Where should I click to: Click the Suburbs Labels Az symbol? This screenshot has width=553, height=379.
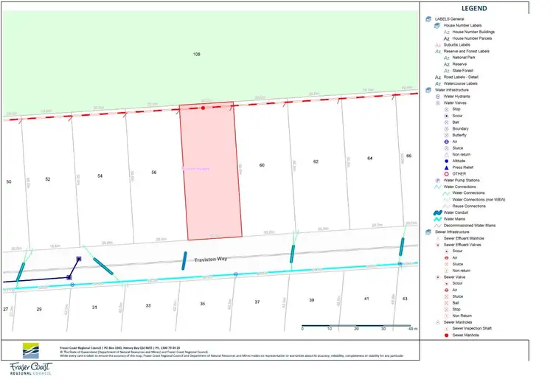click(438, 45)
